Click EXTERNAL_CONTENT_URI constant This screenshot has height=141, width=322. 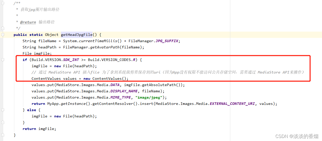232,104
